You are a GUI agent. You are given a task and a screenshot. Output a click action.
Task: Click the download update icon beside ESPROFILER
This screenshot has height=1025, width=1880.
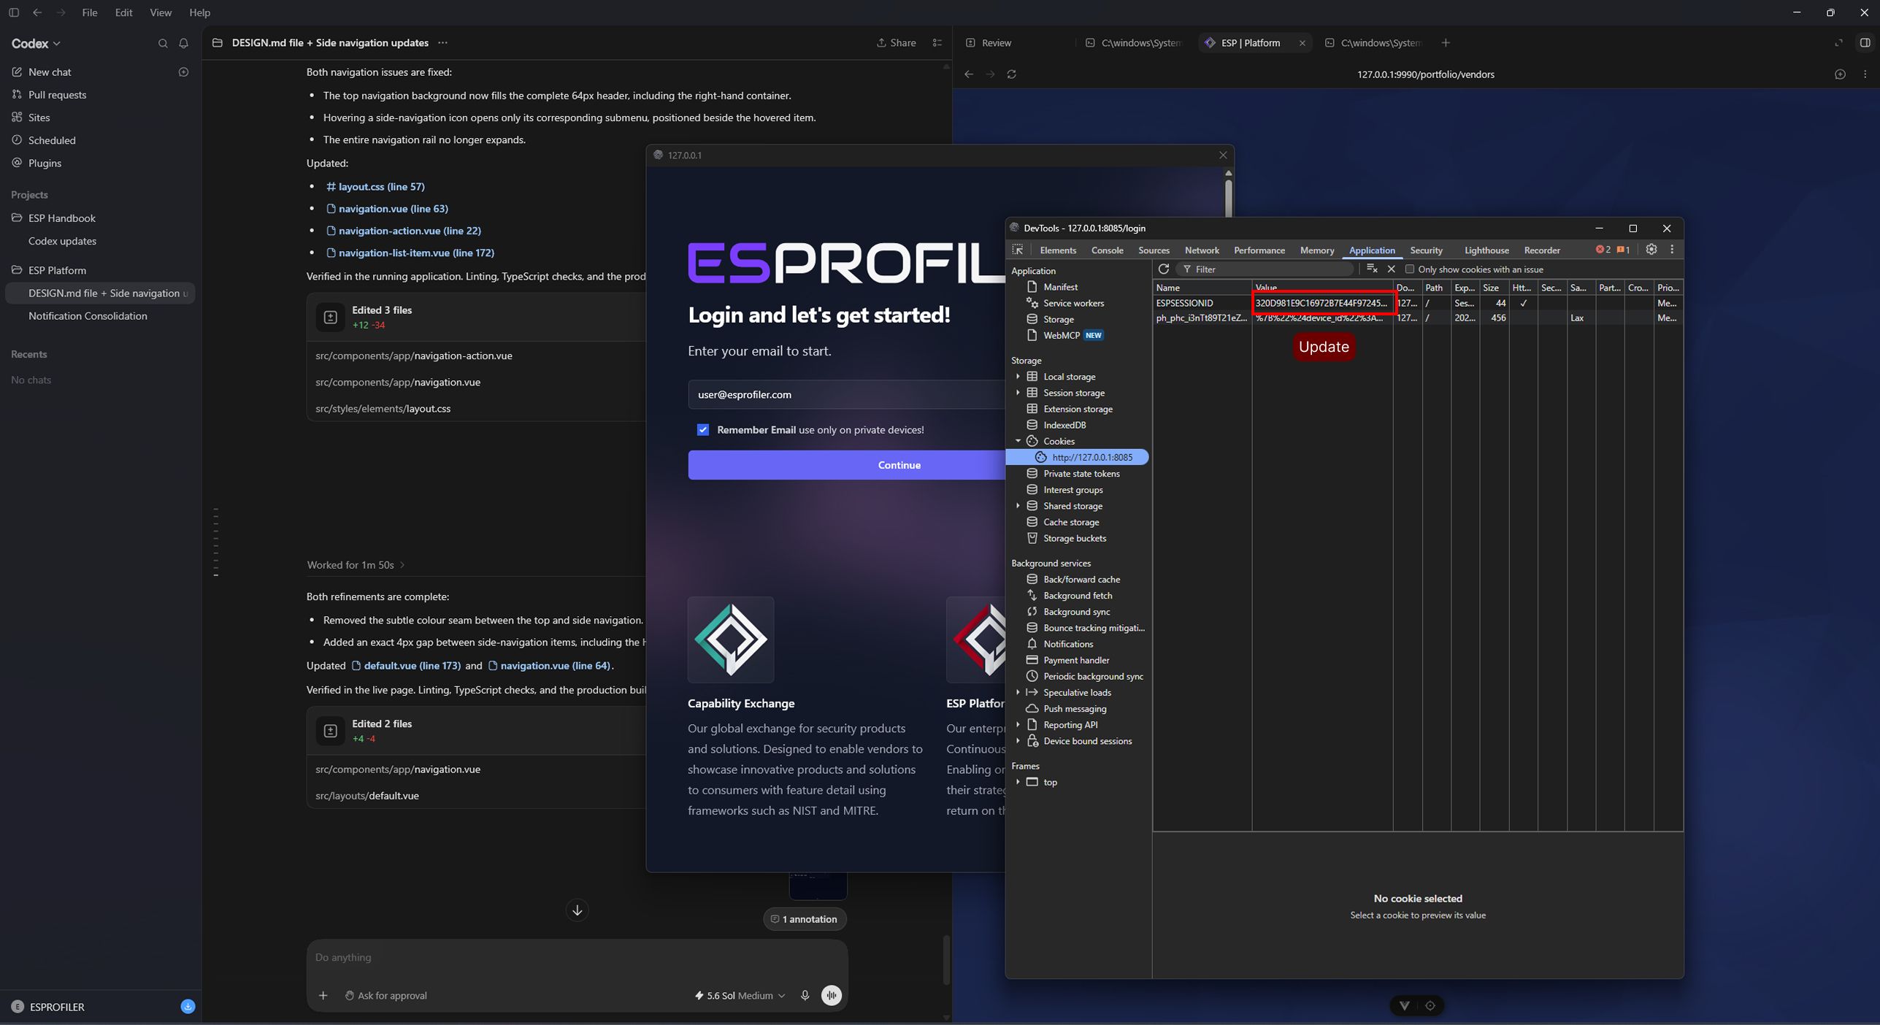188,1007
